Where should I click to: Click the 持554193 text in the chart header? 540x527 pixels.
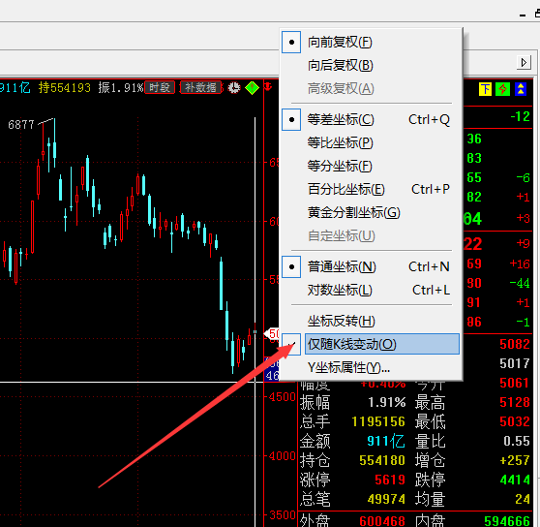click(65, 87)
